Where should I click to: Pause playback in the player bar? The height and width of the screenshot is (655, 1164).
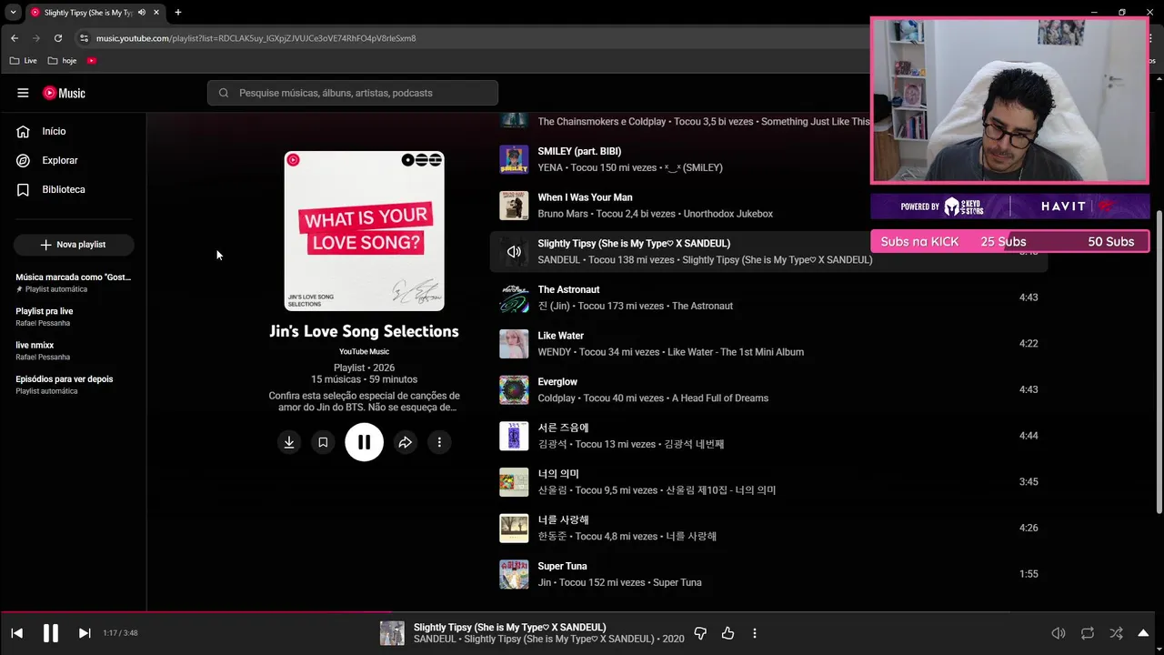(51, 633)
